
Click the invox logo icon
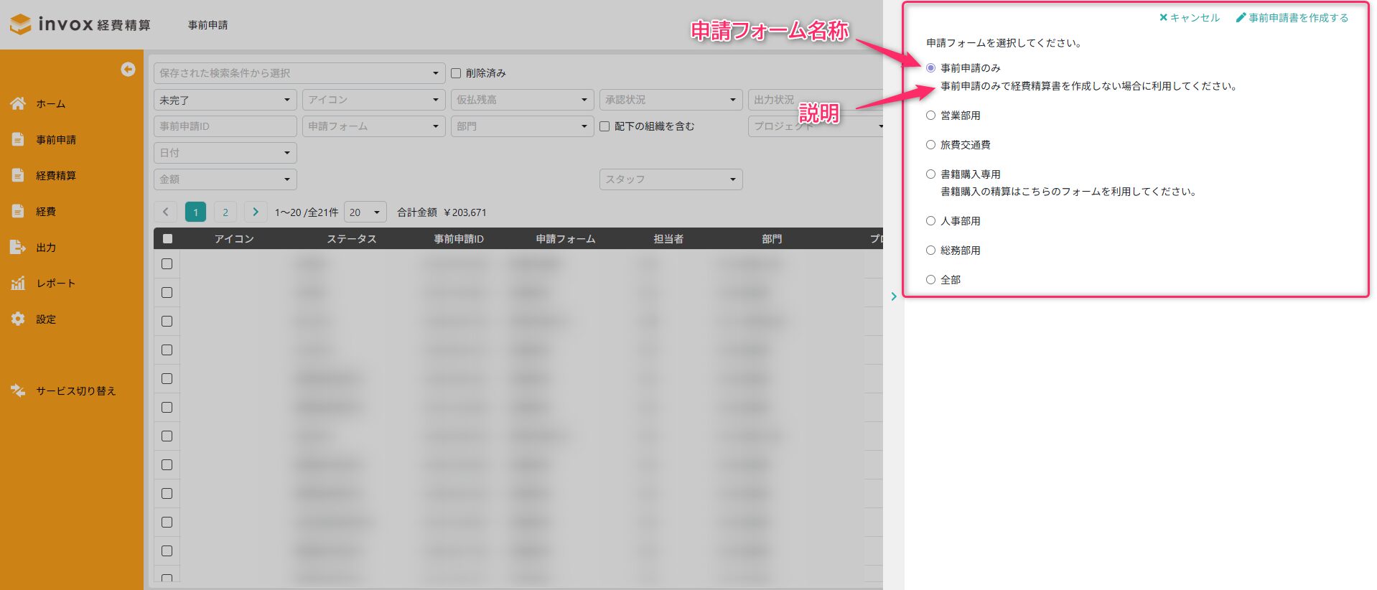pyautogui.click(x=21, y=24)
